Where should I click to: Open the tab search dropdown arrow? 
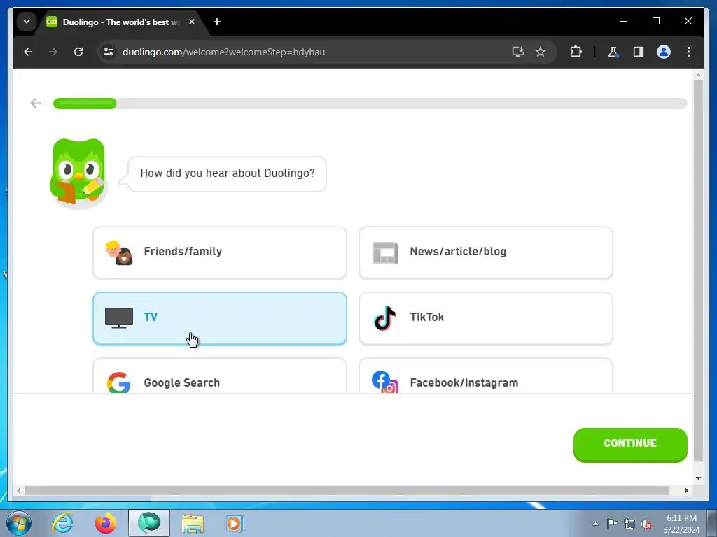coord(27,22)
